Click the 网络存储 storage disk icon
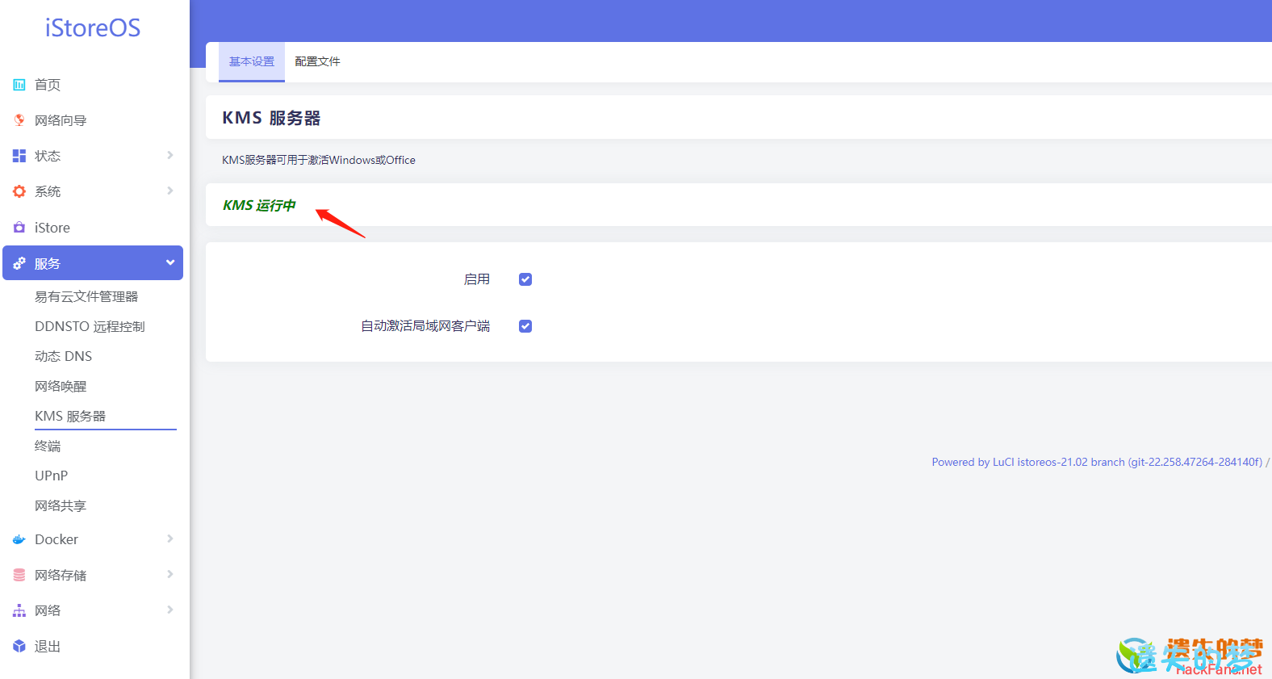Image resolution: width=1272 pixels, height=679 pixels. (19, 575)
